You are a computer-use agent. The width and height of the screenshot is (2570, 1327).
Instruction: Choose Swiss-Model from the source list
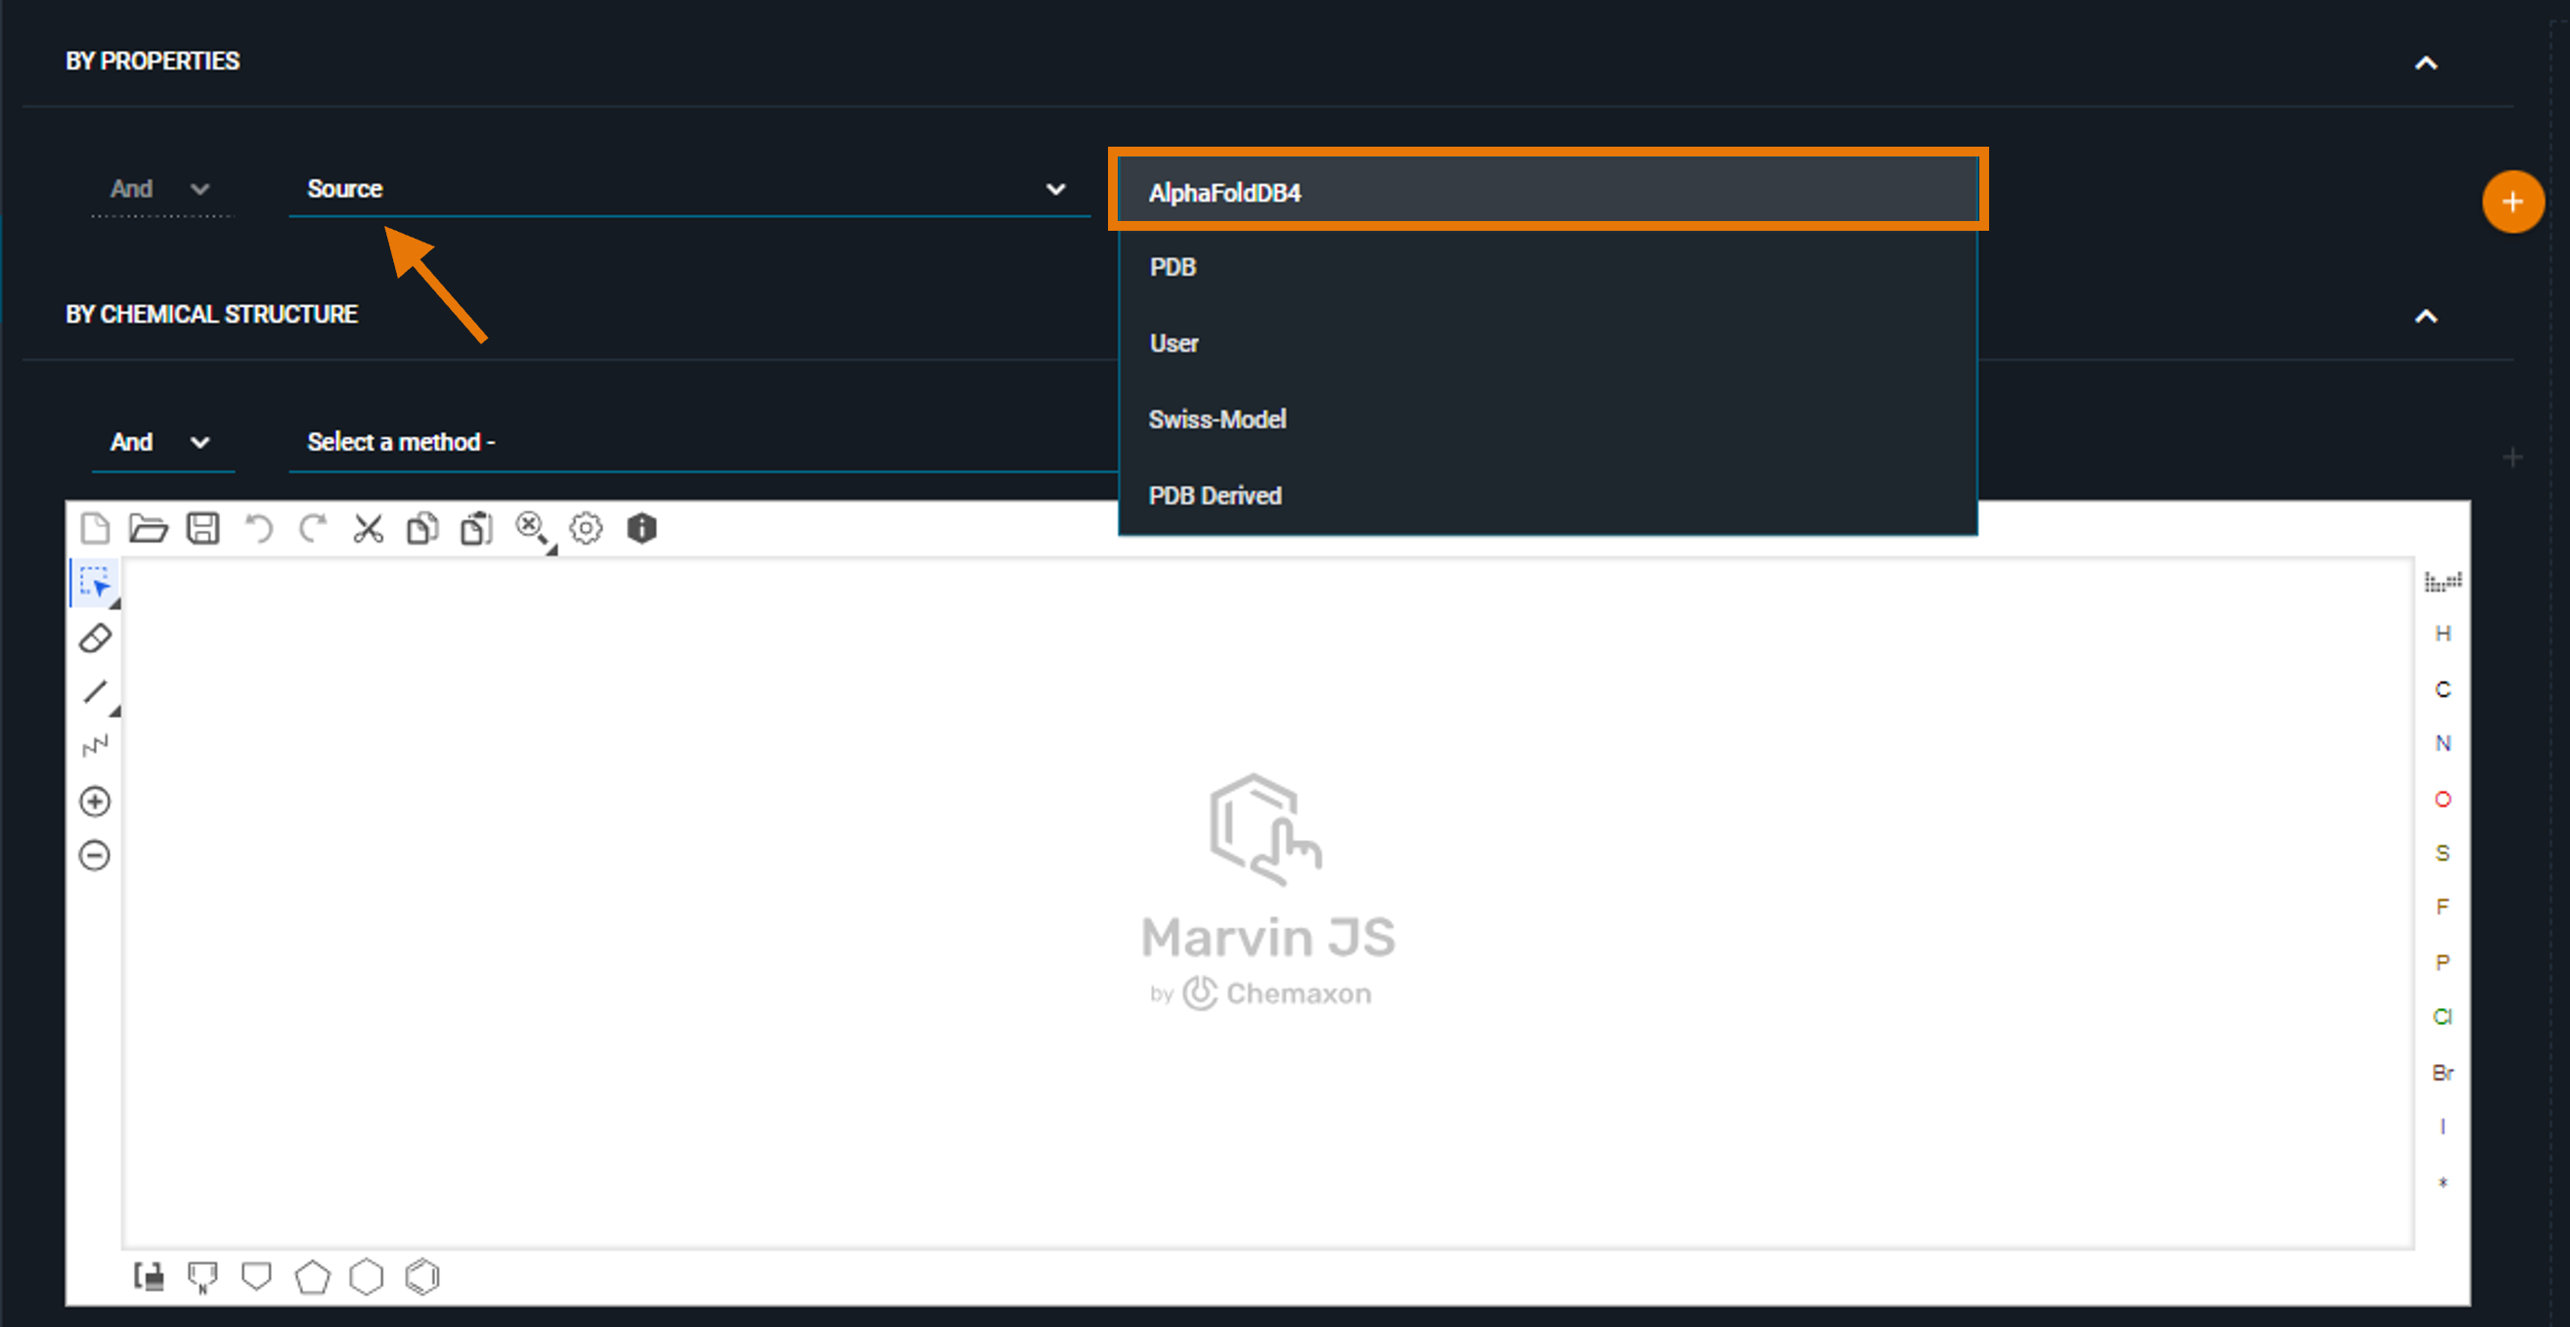point(1547,420)
